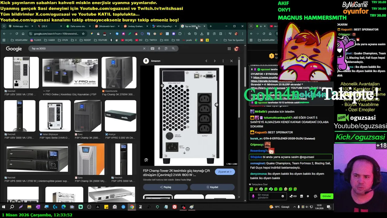This screenshot has height=218, width=387.
Task: Open the Vatan Bilgisayar FSP Vpro result
Action: pos(55,116)
